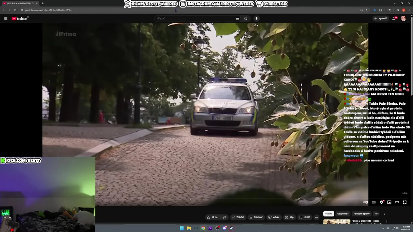
Task: Enter fullscreen in the video player
Action: (405, 202)
